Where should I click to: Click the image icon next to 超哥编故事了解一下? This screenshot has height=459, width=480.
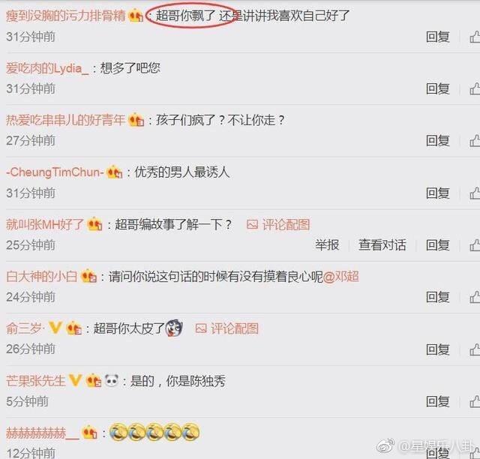[x=252, y=225]
